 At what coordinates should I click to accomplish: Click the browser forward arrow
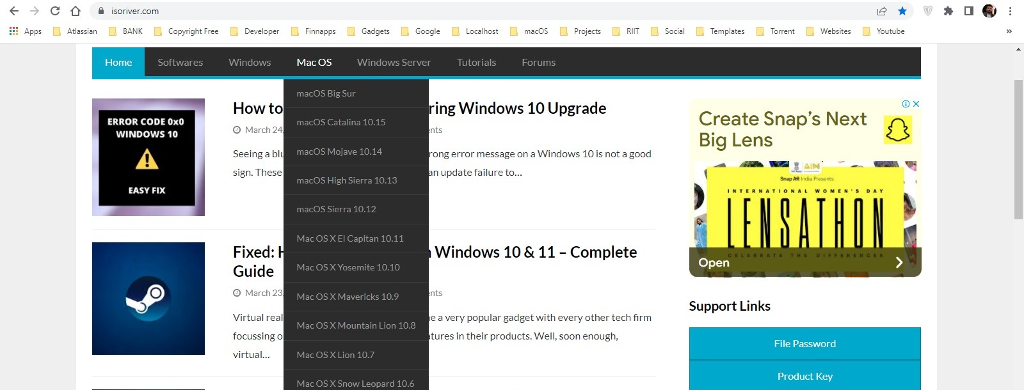coord(35,11)
